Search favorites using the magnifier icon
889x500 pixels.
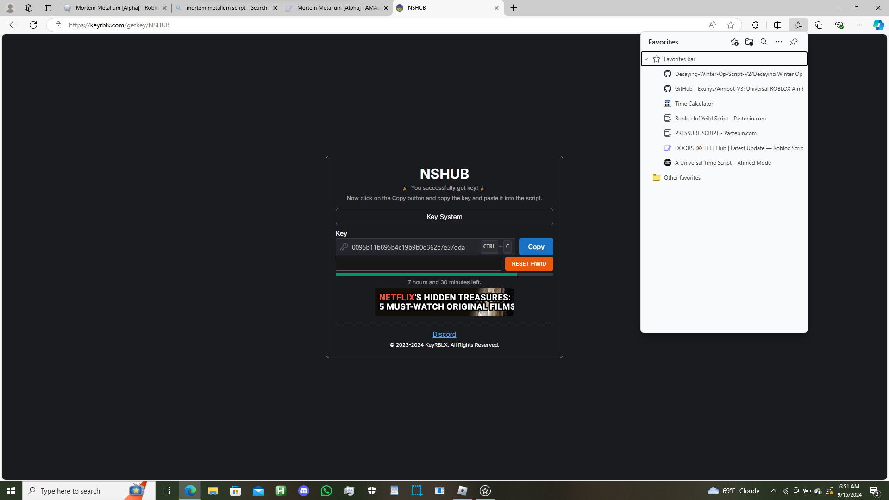[x=764, y=42]
